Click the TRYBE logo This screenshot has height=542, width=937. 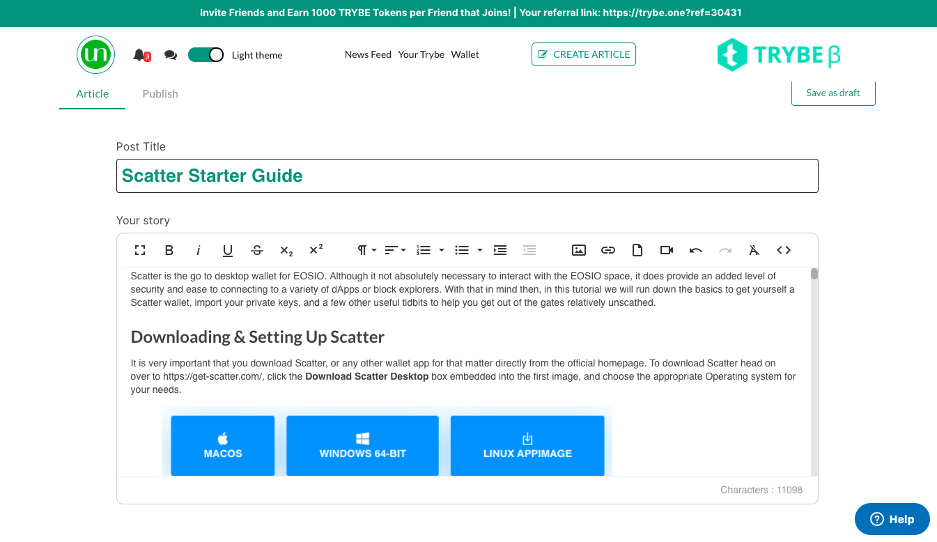(779, 55)
